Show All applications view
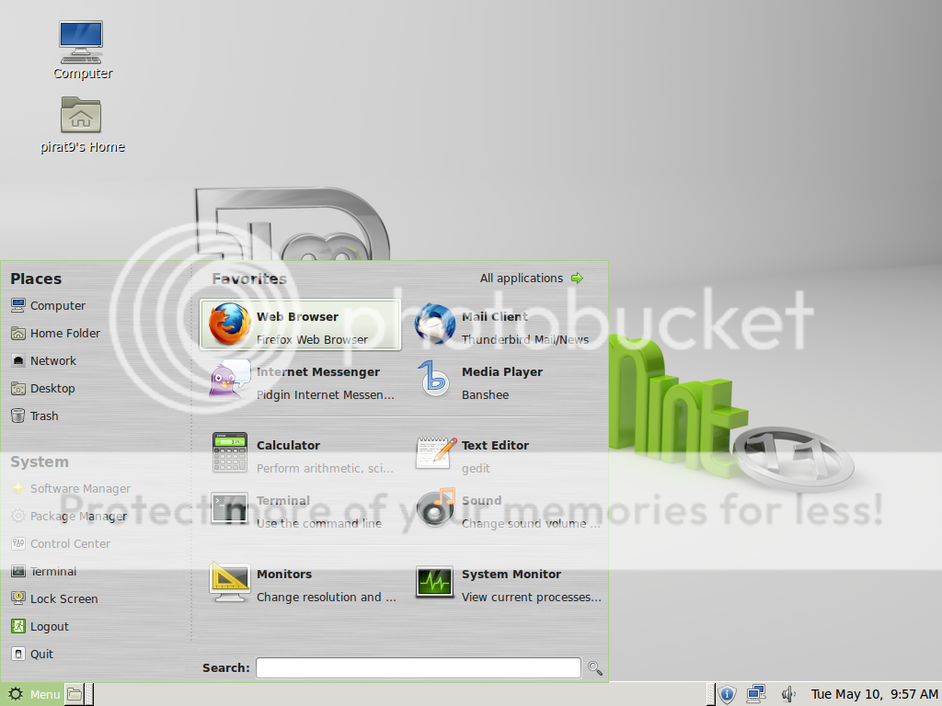The height and width of the screenshot is (706, 942). click(x=532, y=278)
